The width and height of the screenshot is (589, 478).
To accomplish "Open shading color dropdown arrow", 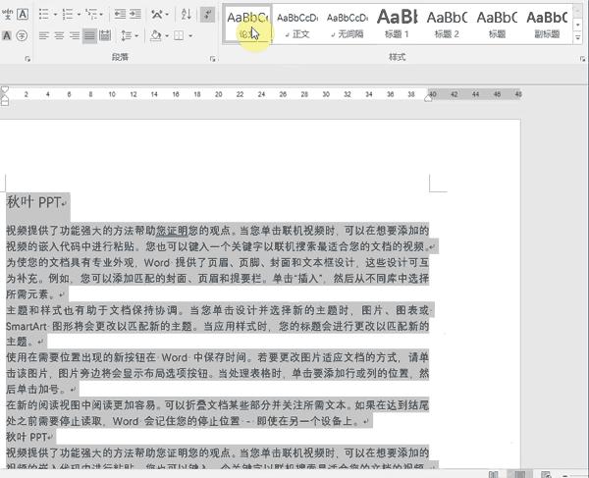I will [167, 35].
